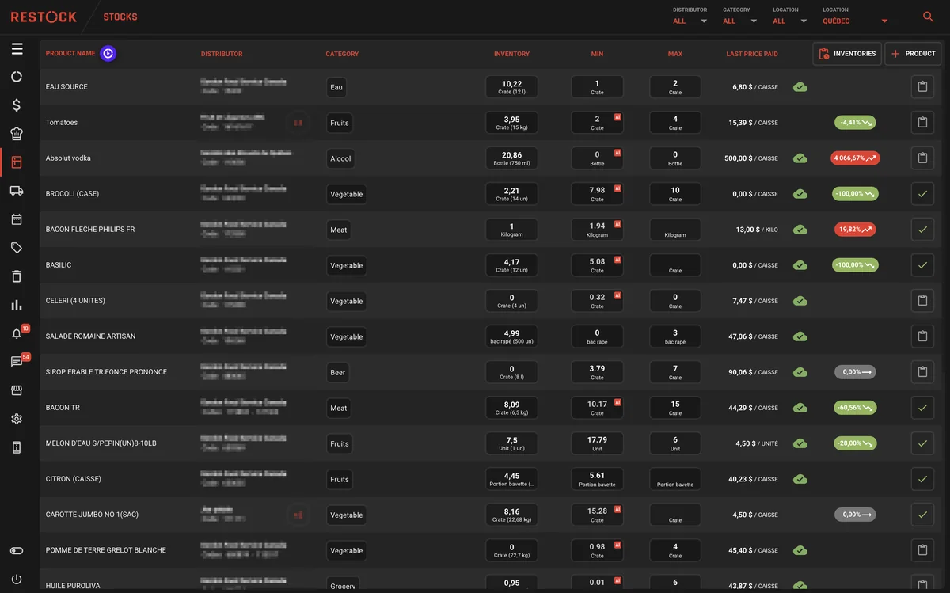Open the settings gear in the sidebar

17,419
